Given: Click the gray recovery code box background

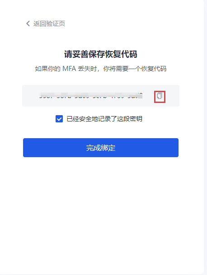Looking at the screenshot, I should pos(101,96).
